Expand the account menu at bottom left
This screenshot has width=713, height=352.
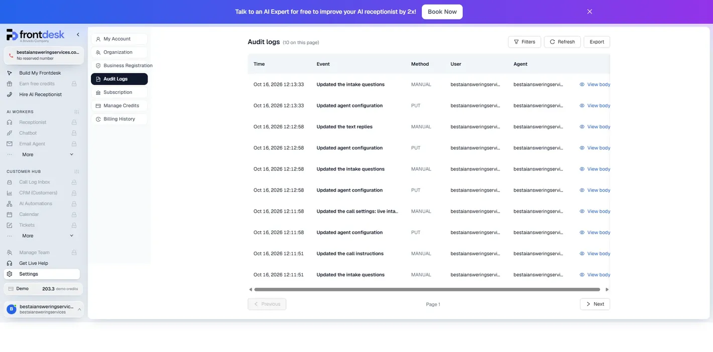point(44,309)
